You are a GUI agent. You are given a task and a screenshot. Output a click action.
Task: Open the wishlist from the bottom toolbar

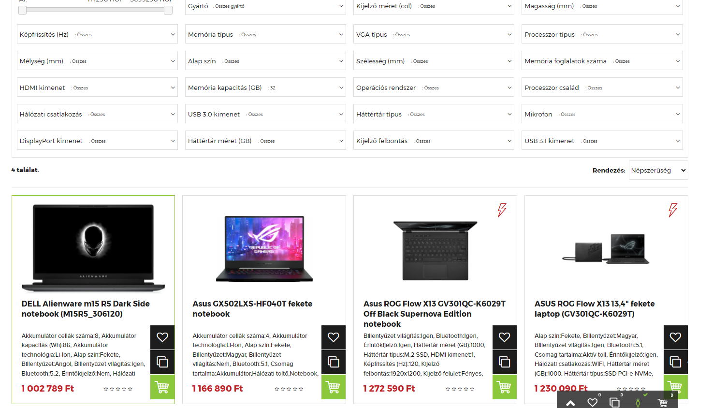point(593,402)
